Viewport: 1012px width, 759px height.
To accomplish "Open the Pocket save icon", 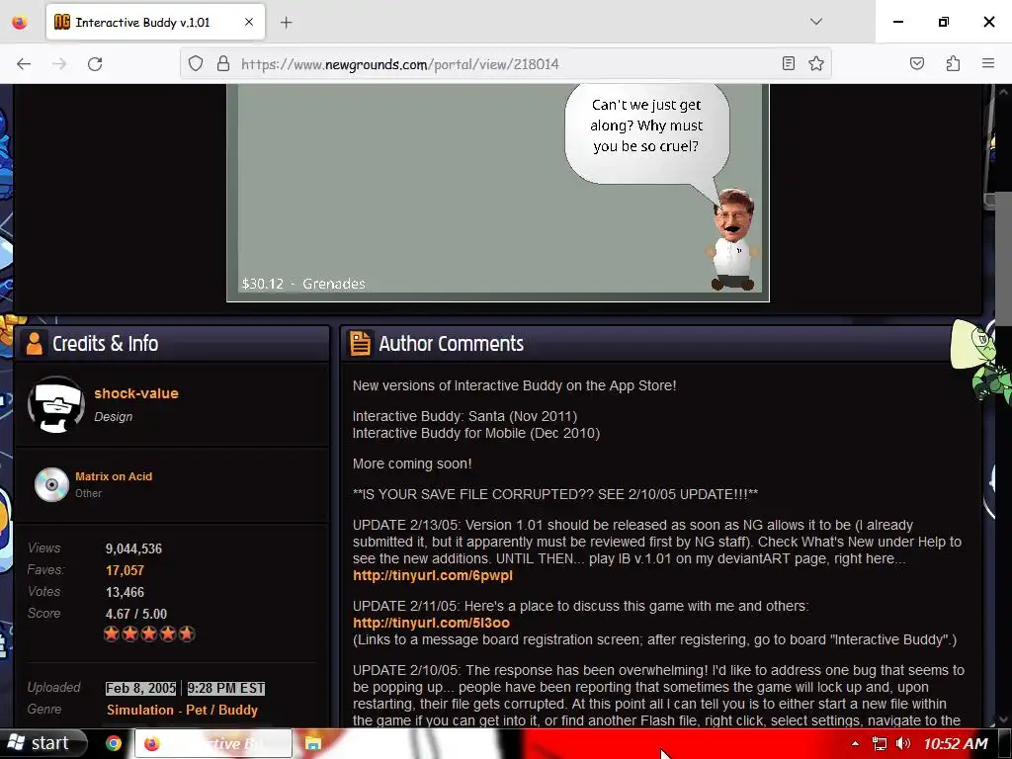I will point(916,63).
